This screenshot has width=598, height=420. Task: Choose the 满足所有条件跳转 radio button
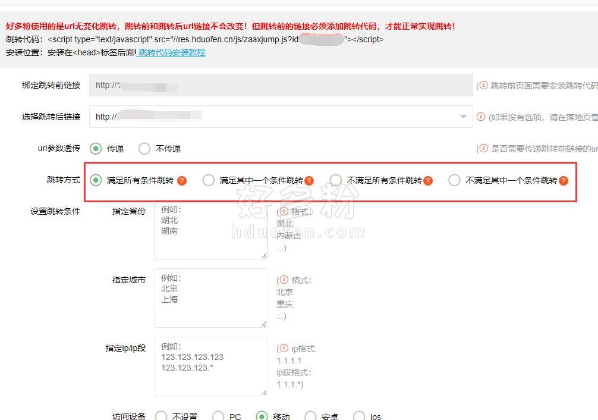coord(96,180)
